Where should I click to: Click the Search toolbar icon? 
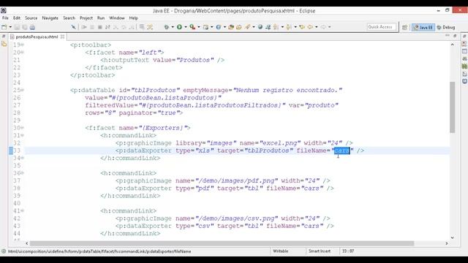point(247,27)
